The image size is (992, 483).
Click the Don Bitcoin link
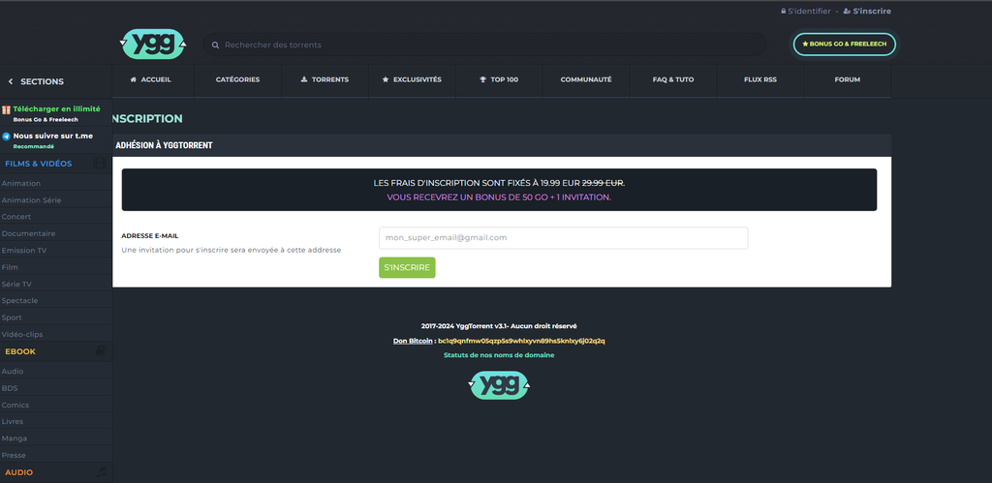click(413, 341)
